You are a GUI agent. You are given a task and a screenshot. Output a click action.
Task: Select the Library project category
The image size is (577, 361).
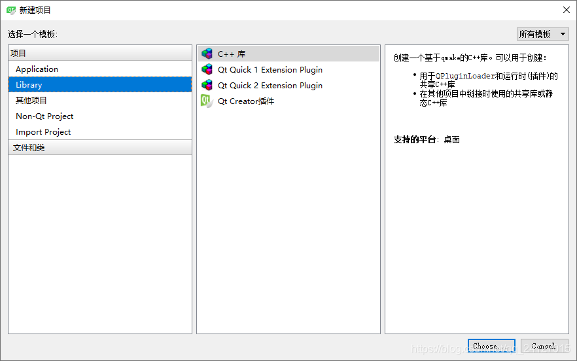(99, 84)
